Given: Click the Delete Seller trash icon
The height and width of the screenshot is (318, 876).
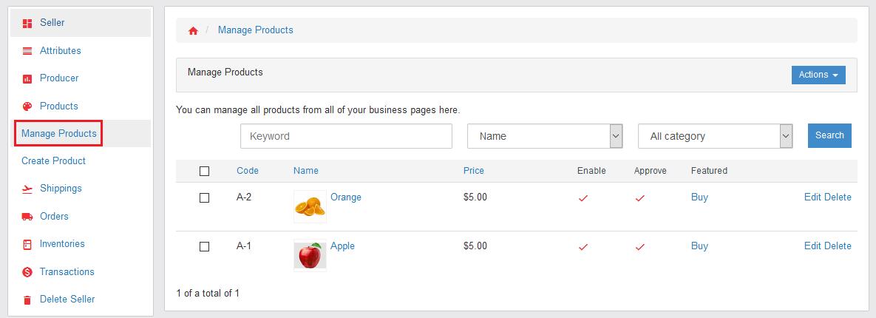Looking at the screenshot, I should [x=27, y=300].
